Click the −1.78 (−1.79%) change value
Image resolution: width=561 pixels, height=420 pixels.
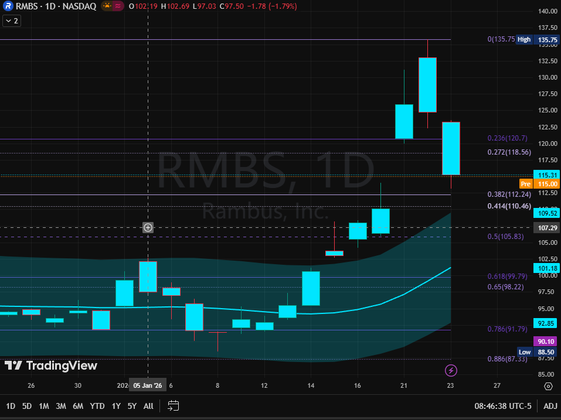click(272, 6)
